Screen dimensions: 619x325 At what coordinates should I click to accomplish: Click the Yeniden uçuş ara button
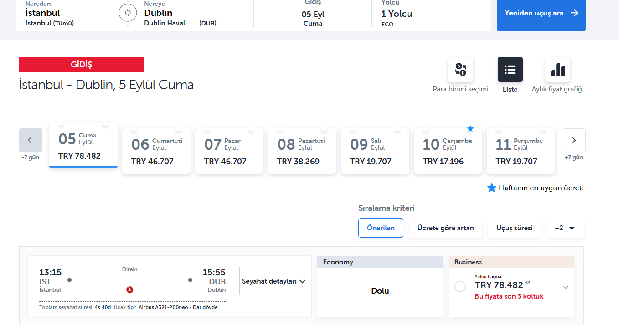pos(541,13)
